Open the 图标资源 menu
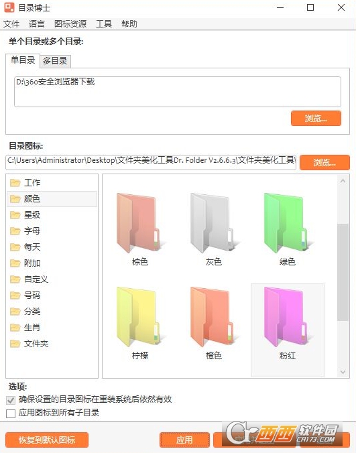The image size is (356, 453). [x=70, y=23]
